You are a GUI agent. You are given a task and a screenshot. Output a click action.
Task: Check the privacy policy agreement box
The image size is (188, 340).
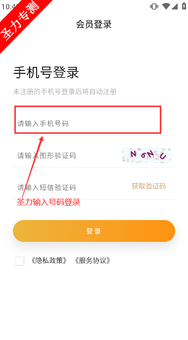(20, 261)
